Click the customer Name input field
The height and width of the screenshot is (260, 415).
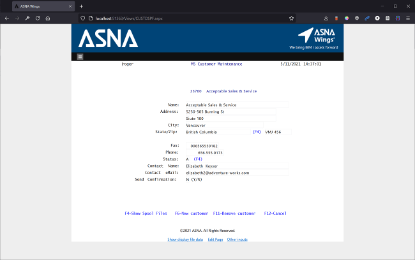(236, 105)
